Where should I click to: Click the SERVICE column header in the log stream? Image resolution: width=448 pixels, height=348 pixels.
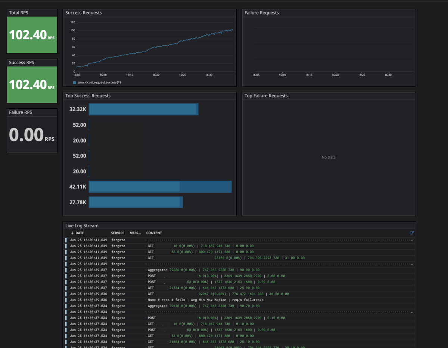coord(118,233)
